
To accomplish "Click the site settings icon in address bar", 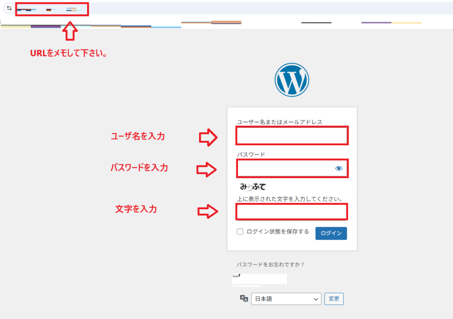I will pyautogui.click(x=9, y=8).
